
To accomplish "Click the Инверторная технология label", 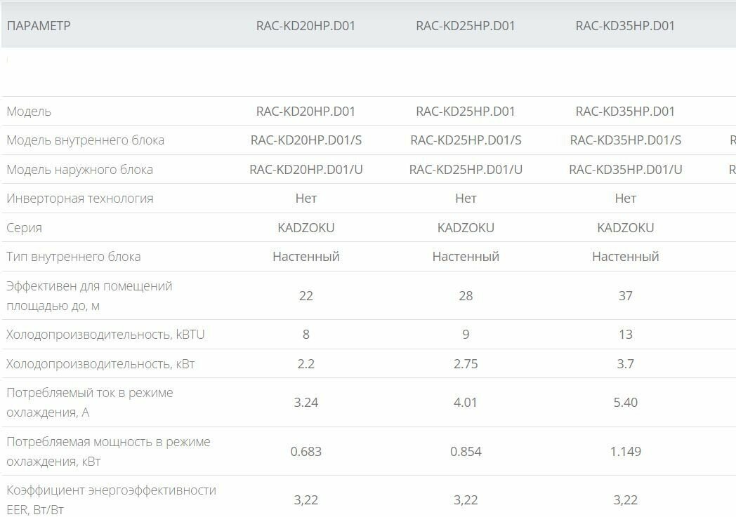I will pyautogui.click(x=80, y=199).
